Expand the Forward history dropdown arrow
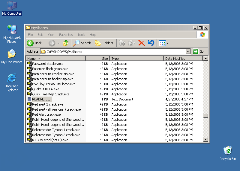 pyautogui.click(x=58, y=43)
